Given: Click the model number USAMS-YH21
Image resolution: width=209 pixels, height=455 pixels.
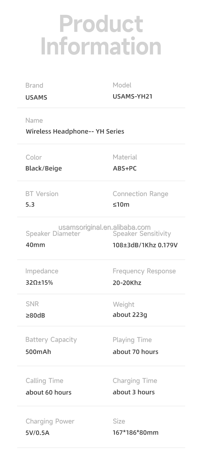Looking at the screenshot, I should (x=132, y=96).
